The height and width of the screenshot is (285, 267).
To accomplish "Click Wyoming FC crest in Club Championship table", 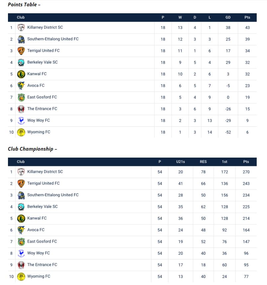I will click(21, 276).
